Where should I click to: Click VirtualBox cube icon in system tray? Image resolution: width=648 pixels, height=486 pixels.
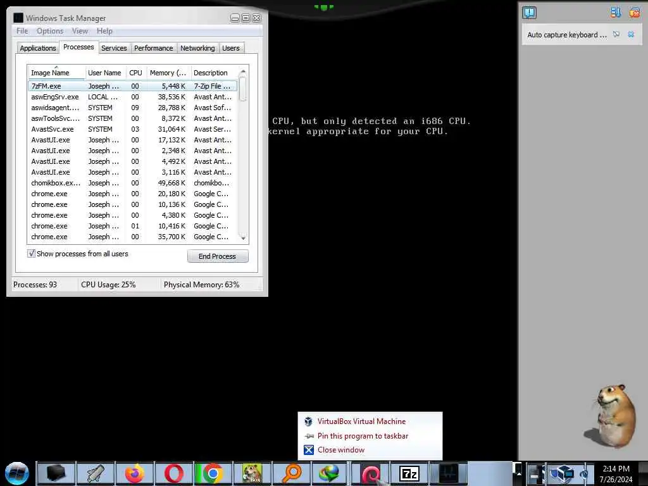[562, 473]
